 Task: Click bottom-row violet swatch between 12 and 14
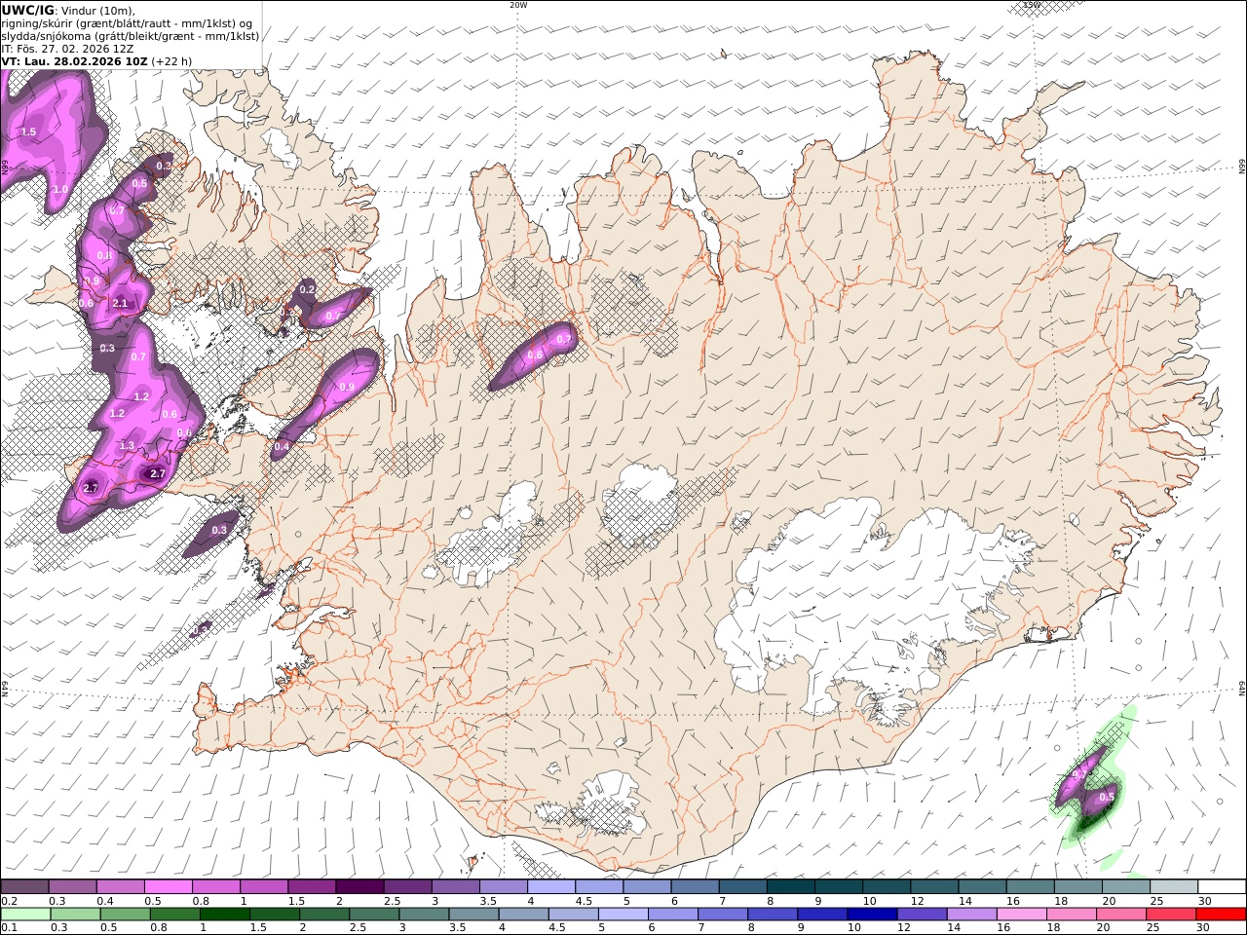[x=922, y=915]
